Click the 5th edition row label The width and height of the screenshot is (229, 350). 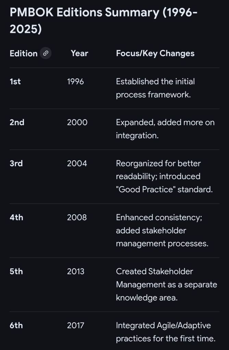[16, 271]
